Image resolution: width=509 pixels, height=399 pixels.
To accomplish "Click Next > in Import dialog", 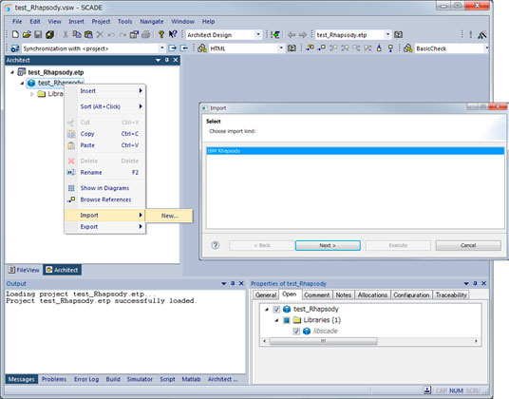I will coord(328,245).
